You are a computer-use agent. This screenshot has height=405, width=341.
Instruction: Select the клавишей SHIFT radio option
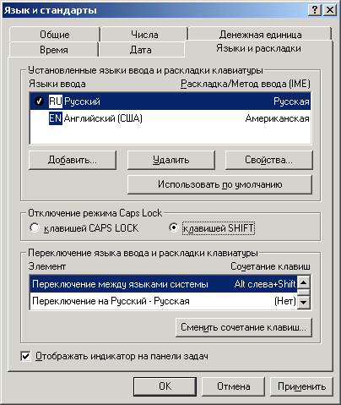point(174,227)
